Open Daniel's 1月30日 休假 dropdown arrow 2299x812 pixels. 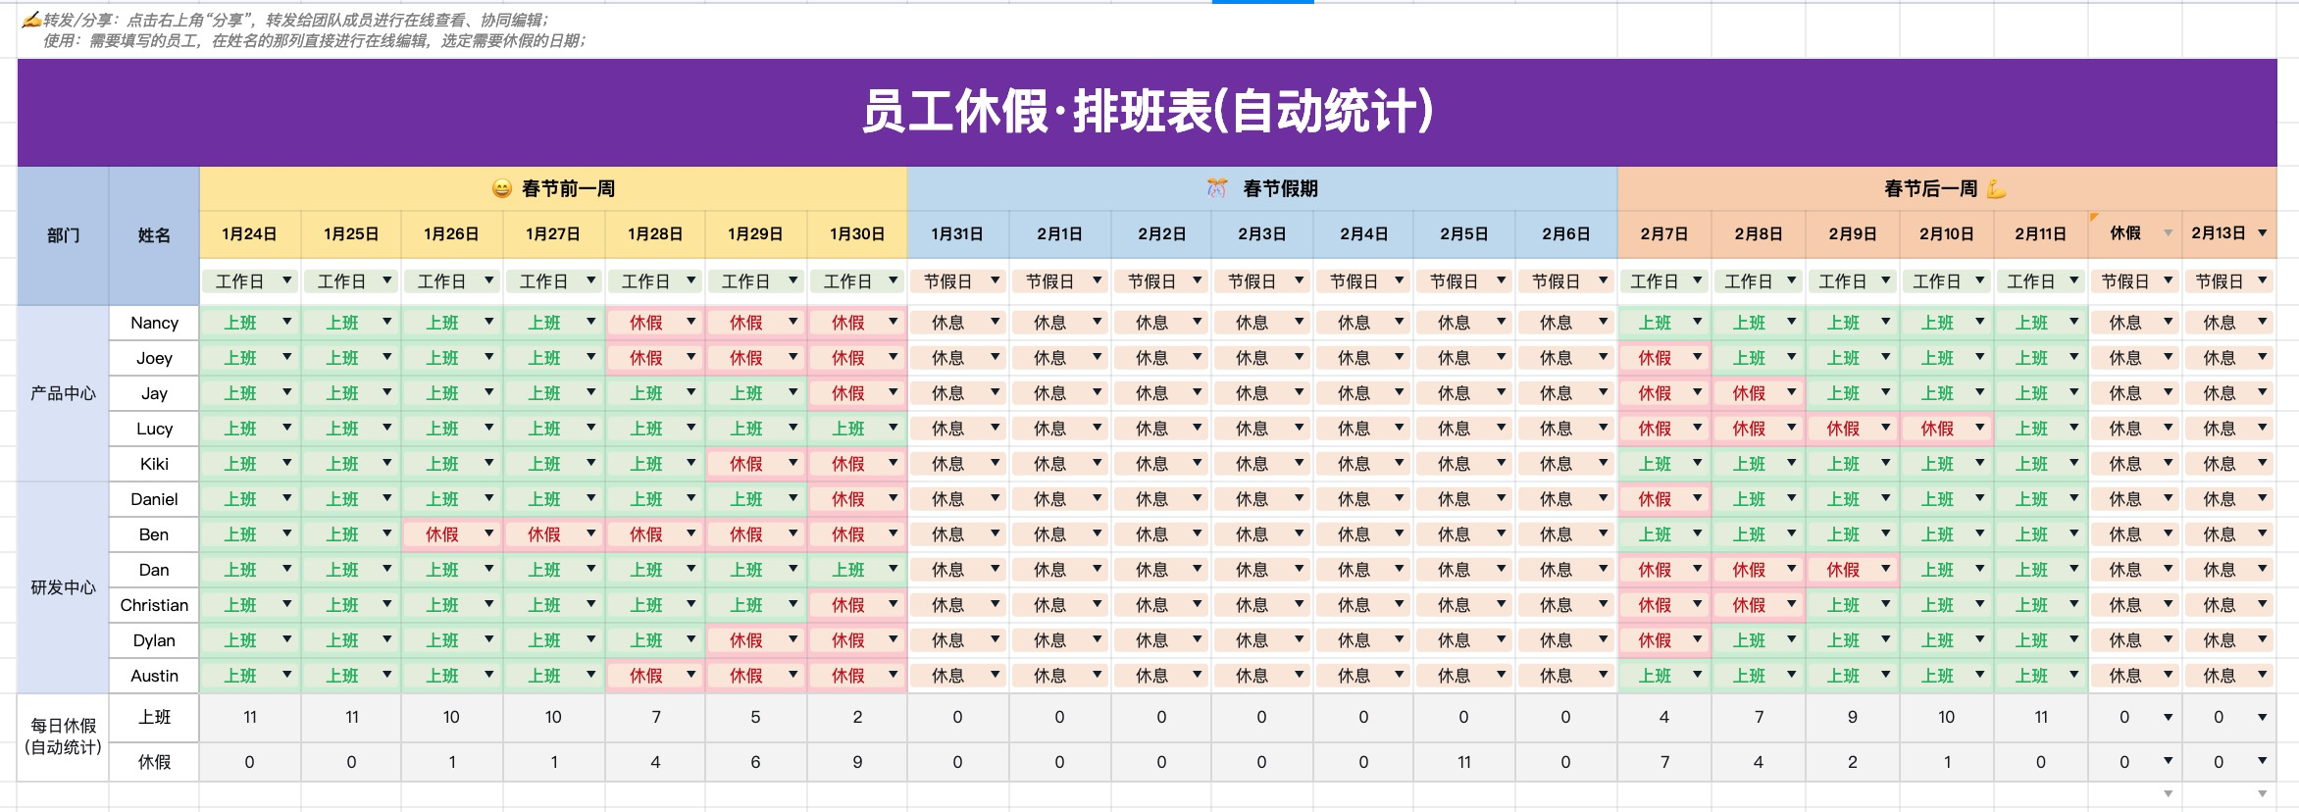tap(893, 498)
